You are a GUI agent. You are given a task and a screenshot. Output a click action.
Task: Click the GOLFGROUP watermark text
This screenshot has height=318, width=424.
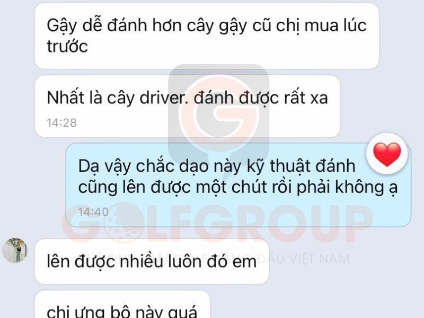(x=217, y=223)
